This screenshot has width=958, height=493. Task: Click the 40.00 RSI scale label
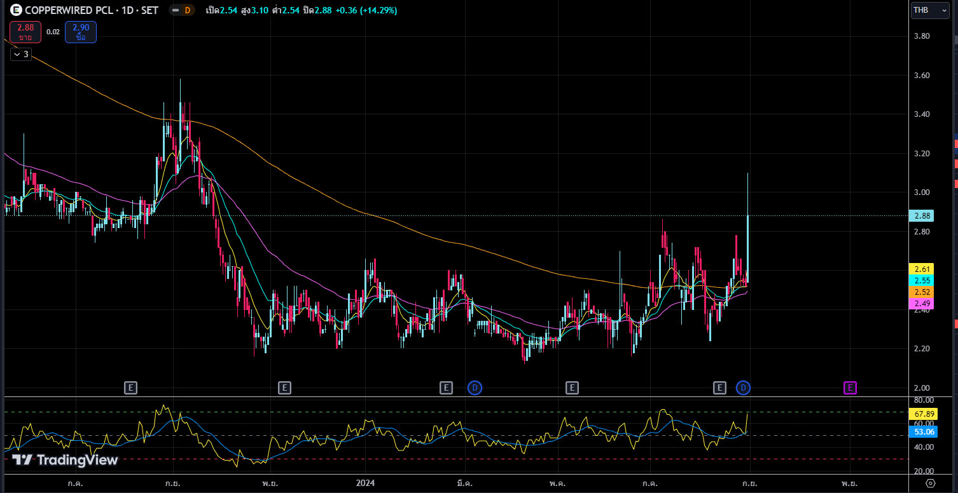[x=924, y=447]
